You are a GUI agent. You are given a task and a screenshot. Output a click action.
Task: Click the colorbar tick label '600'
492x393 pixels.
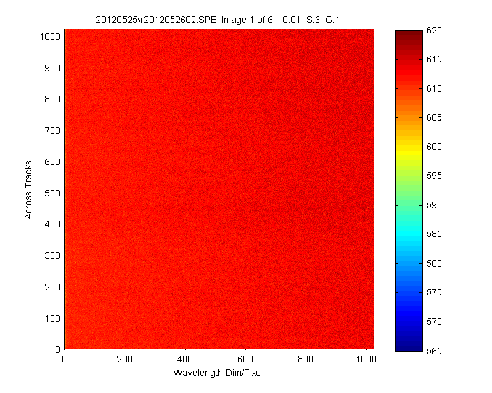[434, 147]
